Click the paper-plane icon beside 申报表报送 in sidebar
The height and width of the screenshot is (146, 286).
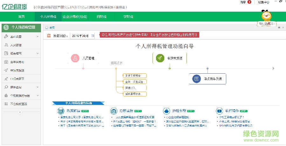point(6,70)
